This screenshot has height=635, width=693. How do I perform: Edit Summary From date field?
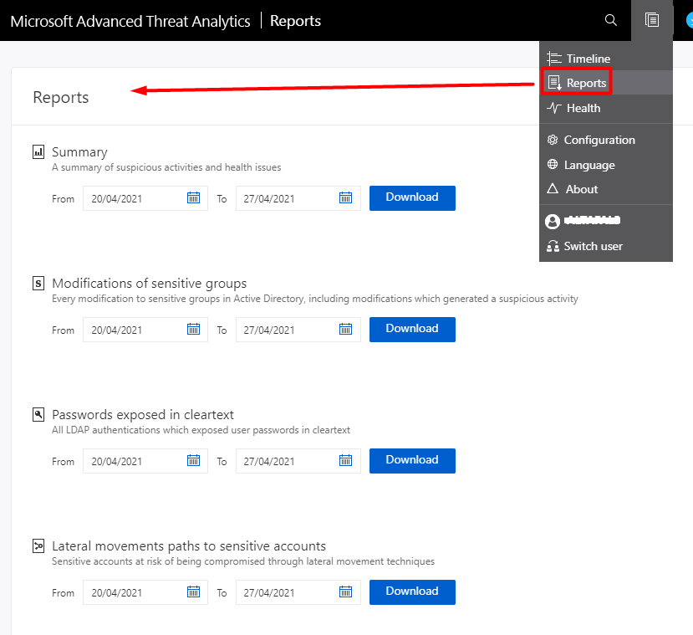click(x=145, y=198)
